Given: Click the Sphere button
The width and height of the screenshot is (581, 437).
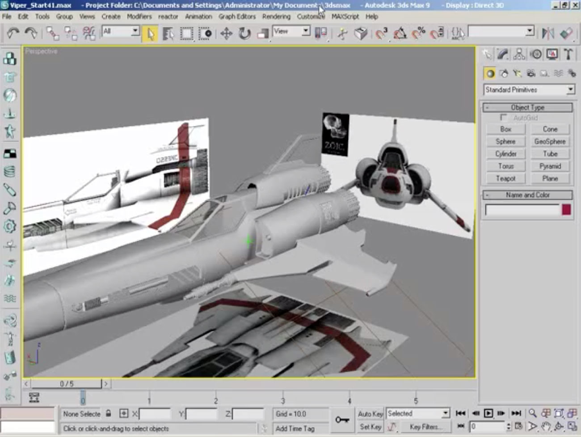Looking at the screenshot, I should 505,141.
